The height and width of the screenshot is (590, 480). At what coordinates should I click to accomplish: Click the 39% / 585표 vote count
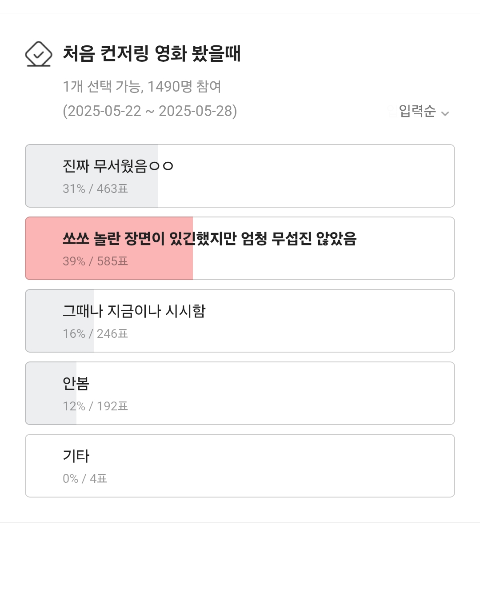coord(95,261)
